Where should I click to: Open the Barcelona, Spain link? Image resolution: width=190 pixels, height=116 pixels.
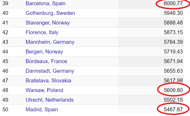click(x=45, y=4)
